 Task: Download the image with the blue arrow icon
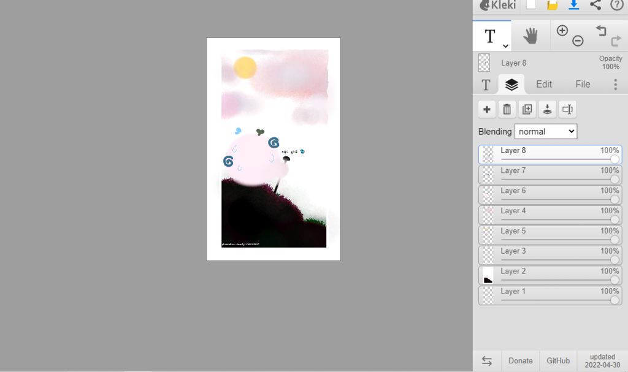click(x=573, y=5)
